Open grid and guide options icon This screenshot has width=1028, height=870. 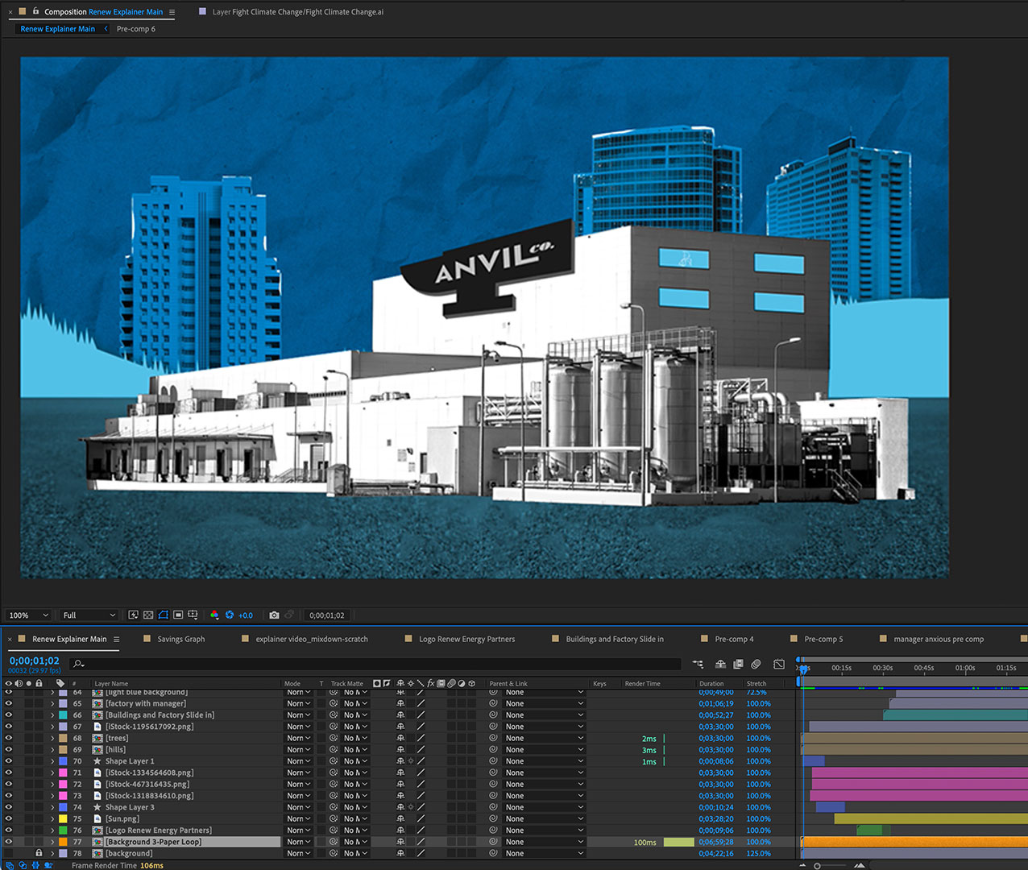(x=193, y=615)
